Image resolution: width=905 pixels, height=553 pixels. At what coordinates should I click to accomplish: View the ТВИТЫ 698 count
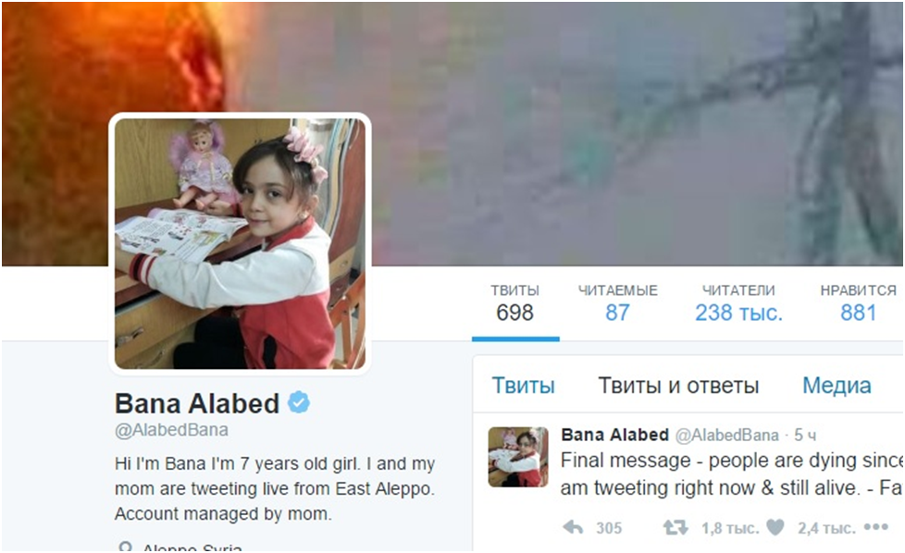pos(514,303)
